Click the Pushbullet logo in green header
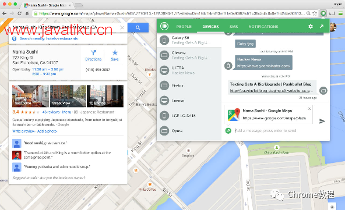This screenshot has width=345, height=210. (164, 26)
